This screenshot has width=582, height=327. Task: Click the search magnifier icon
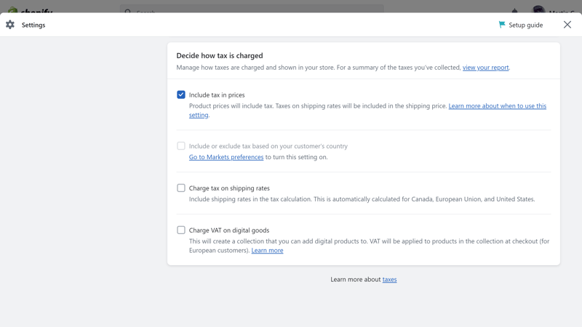[x=128, y=11]
